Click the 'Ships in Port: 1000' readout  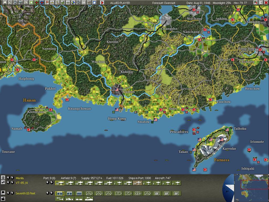tap(140, 178)
